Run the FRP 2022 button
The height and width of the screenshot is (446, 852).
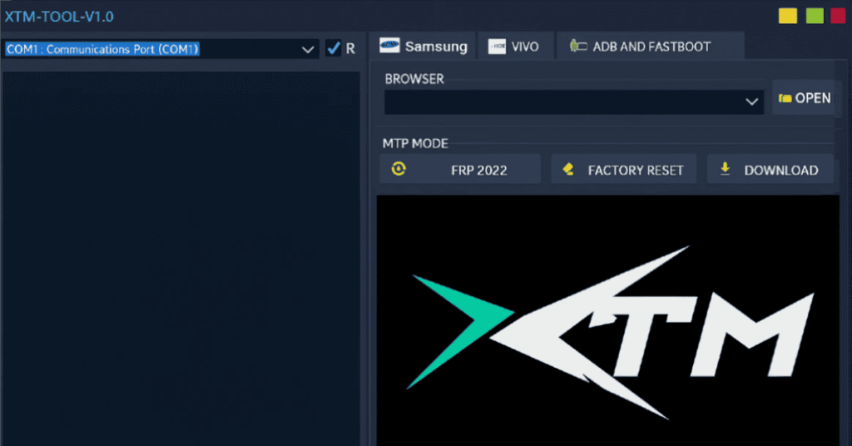point(459,170)
